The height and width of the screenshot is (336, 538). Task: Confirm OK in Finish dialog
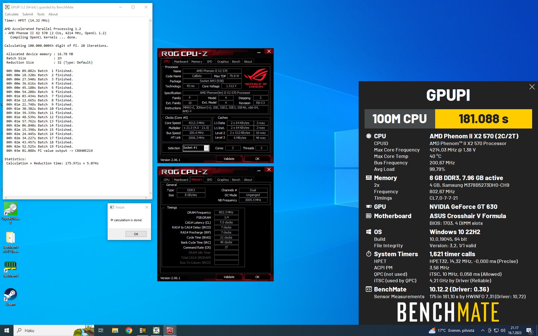136,234
